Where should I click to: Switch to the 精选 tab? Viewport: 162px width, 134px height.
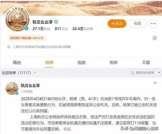pyautogui.click(x=17, y=63)
